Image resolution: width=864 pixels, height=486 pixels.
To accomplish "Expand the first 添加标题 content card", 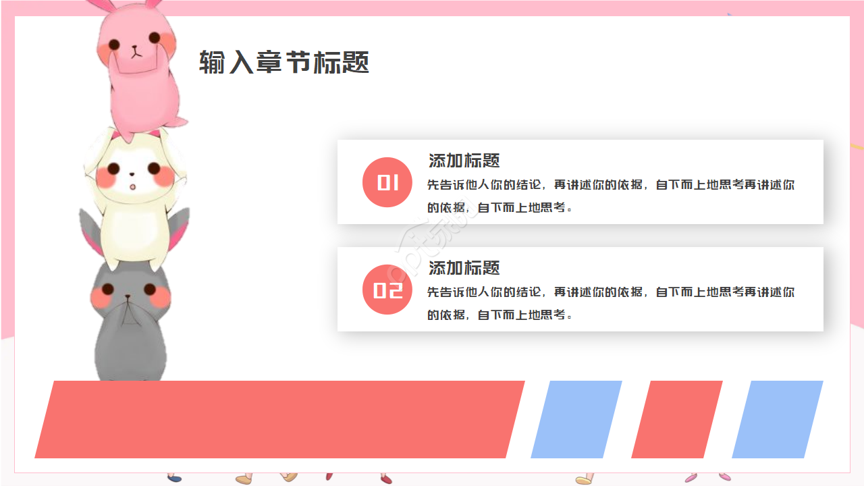I will point(580,182).
